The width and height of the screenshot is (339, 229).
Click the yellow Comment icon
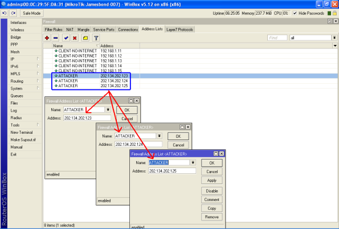tap(85, 38)
